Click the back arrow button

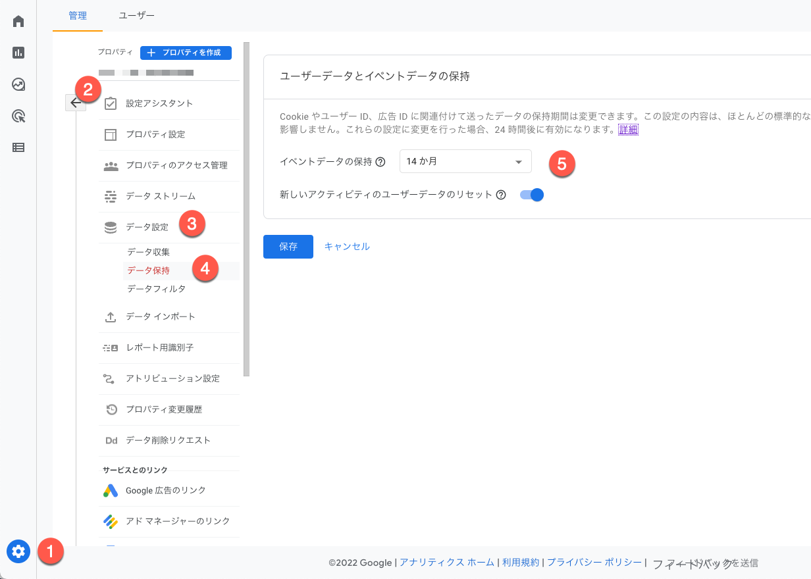coord(76,103)
